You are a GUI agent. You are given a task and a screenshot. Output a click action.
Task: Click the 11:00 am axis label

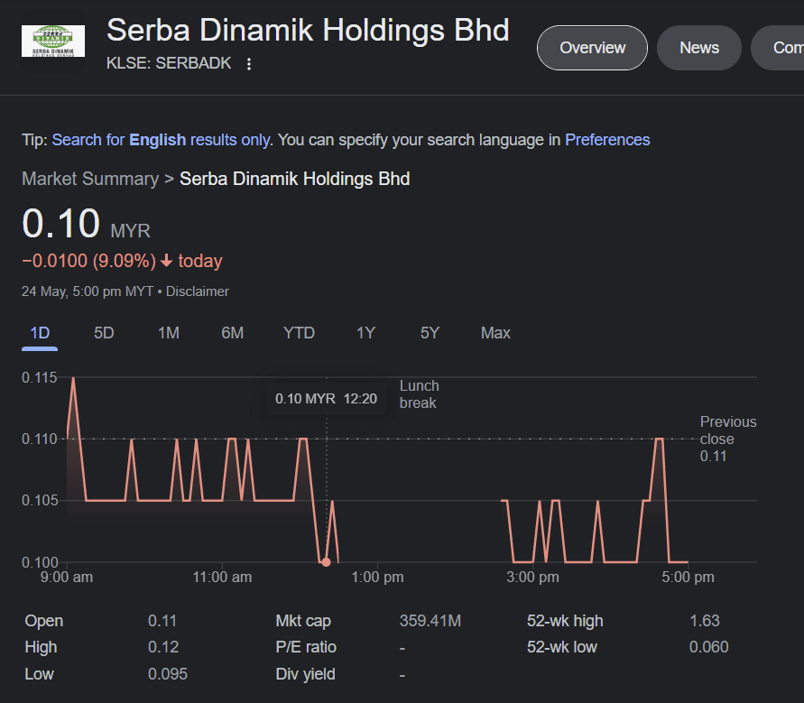[222, 578]
